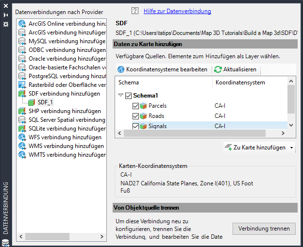Select PostgreSQL verbindung entry
The height and width of the screenshot is (247, 303).
click(67, 76)
